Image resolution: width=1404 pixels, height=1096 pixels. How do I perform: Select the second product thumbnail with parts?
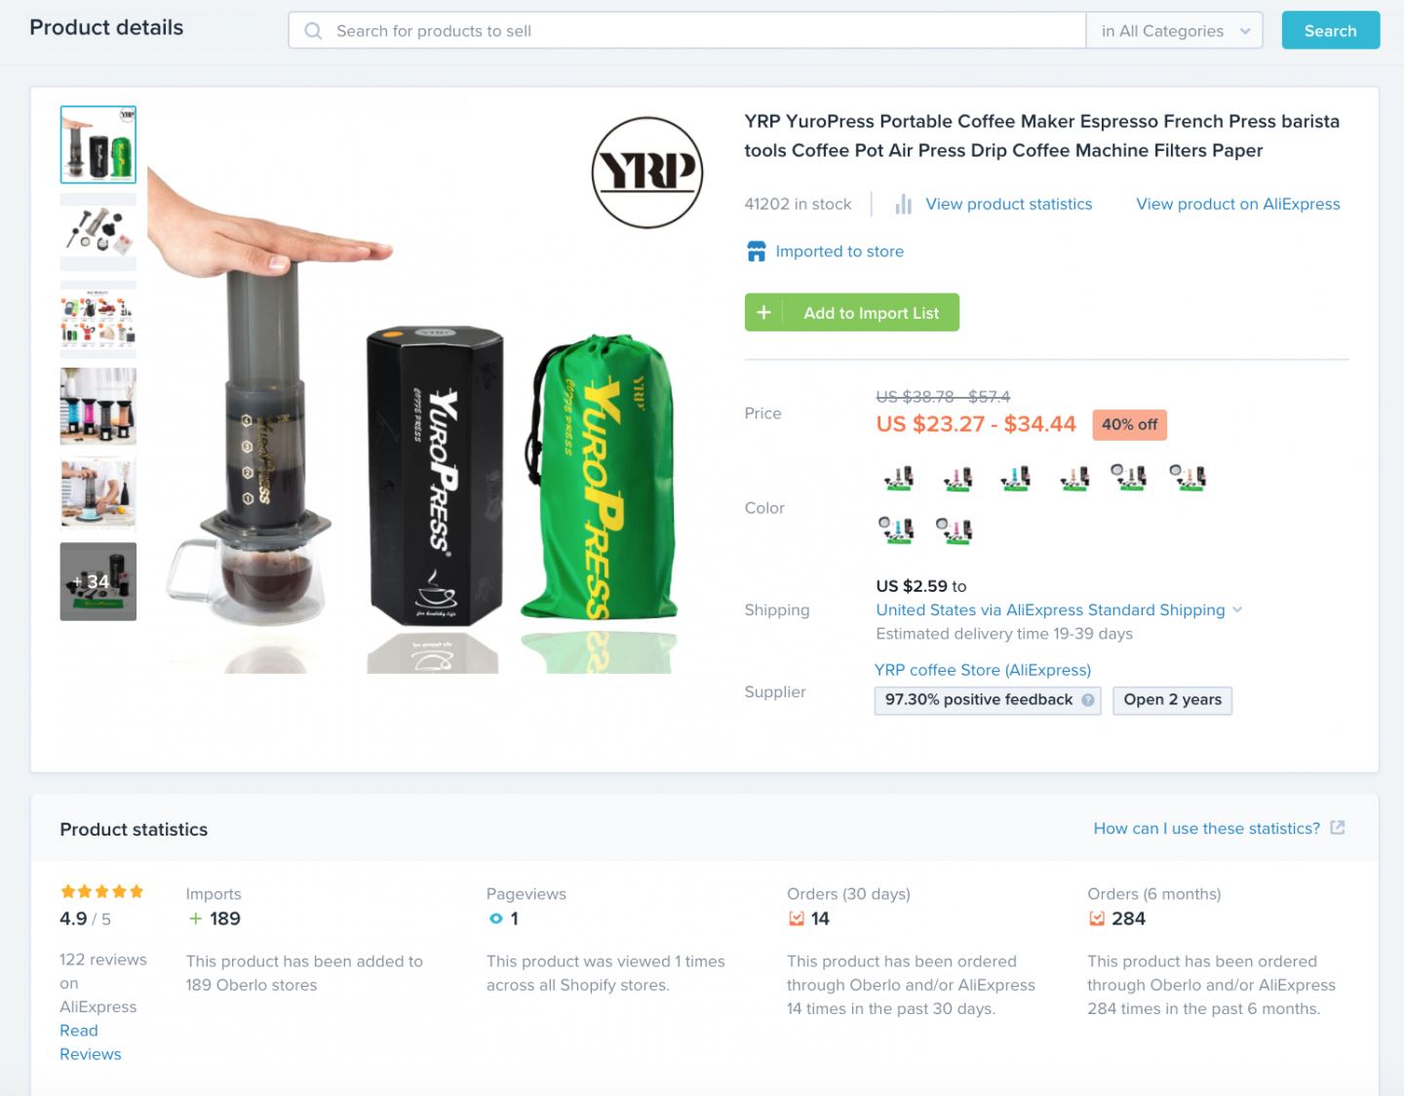click(x=98, y=232)
